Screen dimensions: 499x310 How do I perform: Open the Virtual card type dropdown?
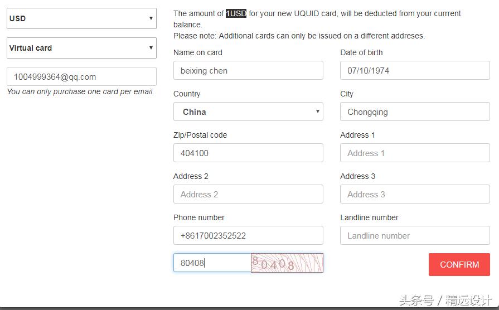(81, 48)
